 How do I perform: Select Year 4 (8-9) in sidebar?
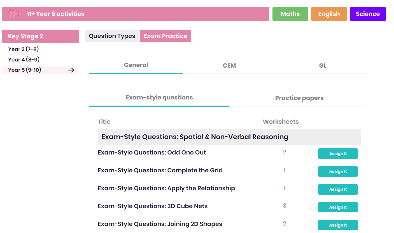(x=24, y=60)
